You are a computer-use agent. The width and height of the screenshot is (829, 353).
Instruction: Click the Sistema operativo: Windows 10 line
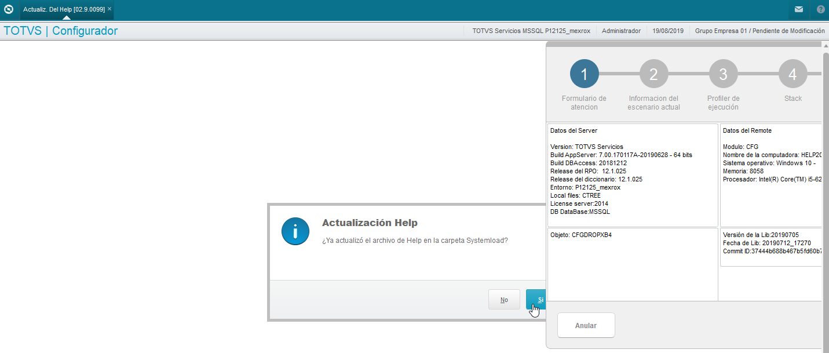770,163
